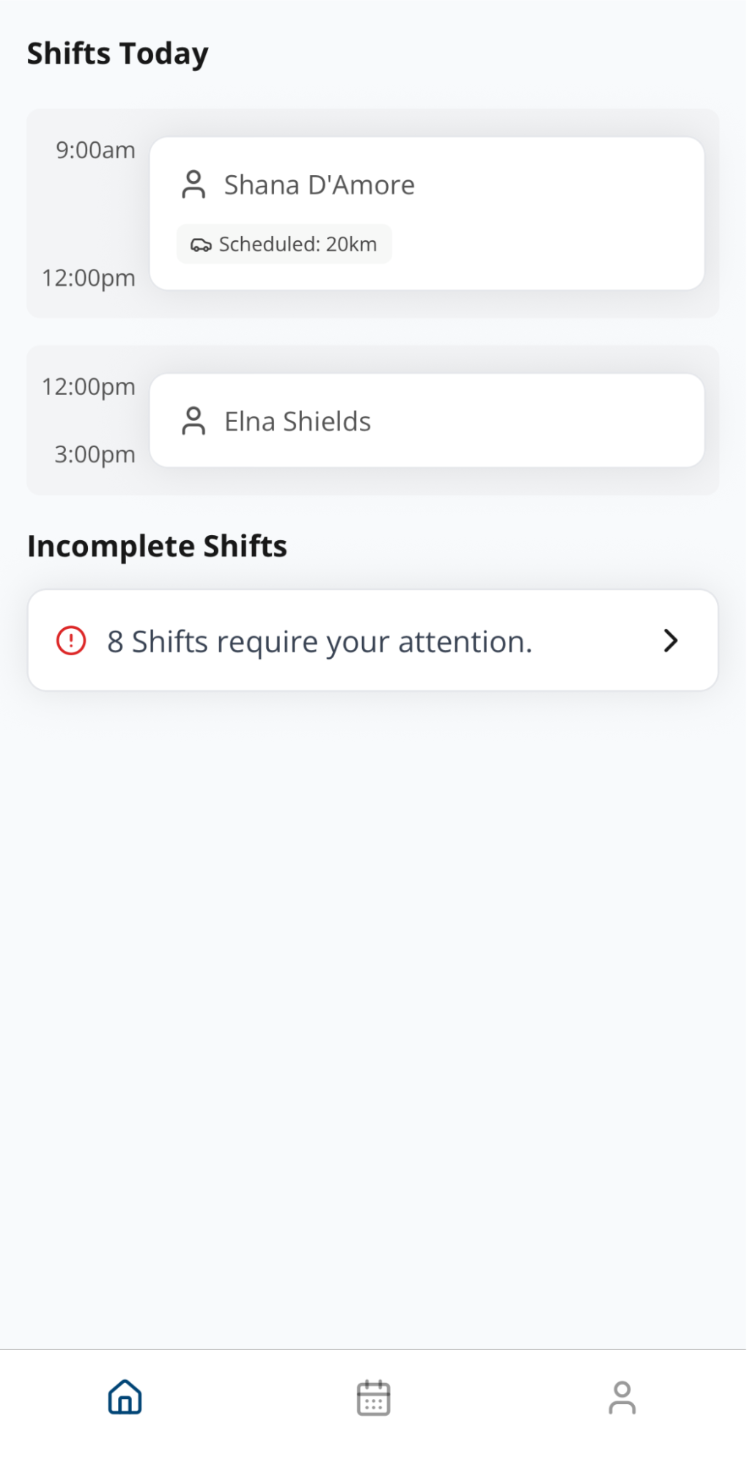This screenshot has height=1465, width=747.
Task: Tap the car icon in Scheduled chip
Action: tap(200, 245)
